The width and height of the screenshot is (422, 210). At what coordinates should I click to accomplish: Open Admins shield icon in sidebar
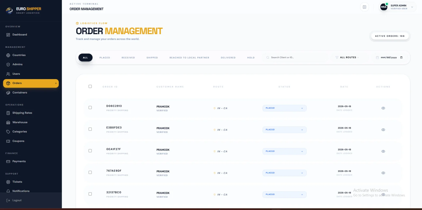coord(8,64)
